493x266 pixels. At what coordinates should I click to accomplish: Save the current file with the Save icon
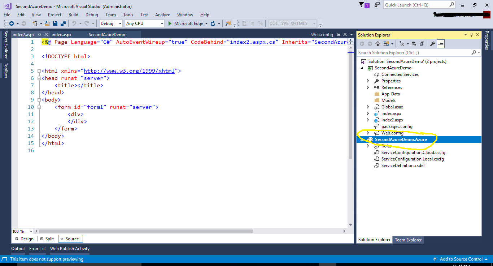[x=55, y=23]
